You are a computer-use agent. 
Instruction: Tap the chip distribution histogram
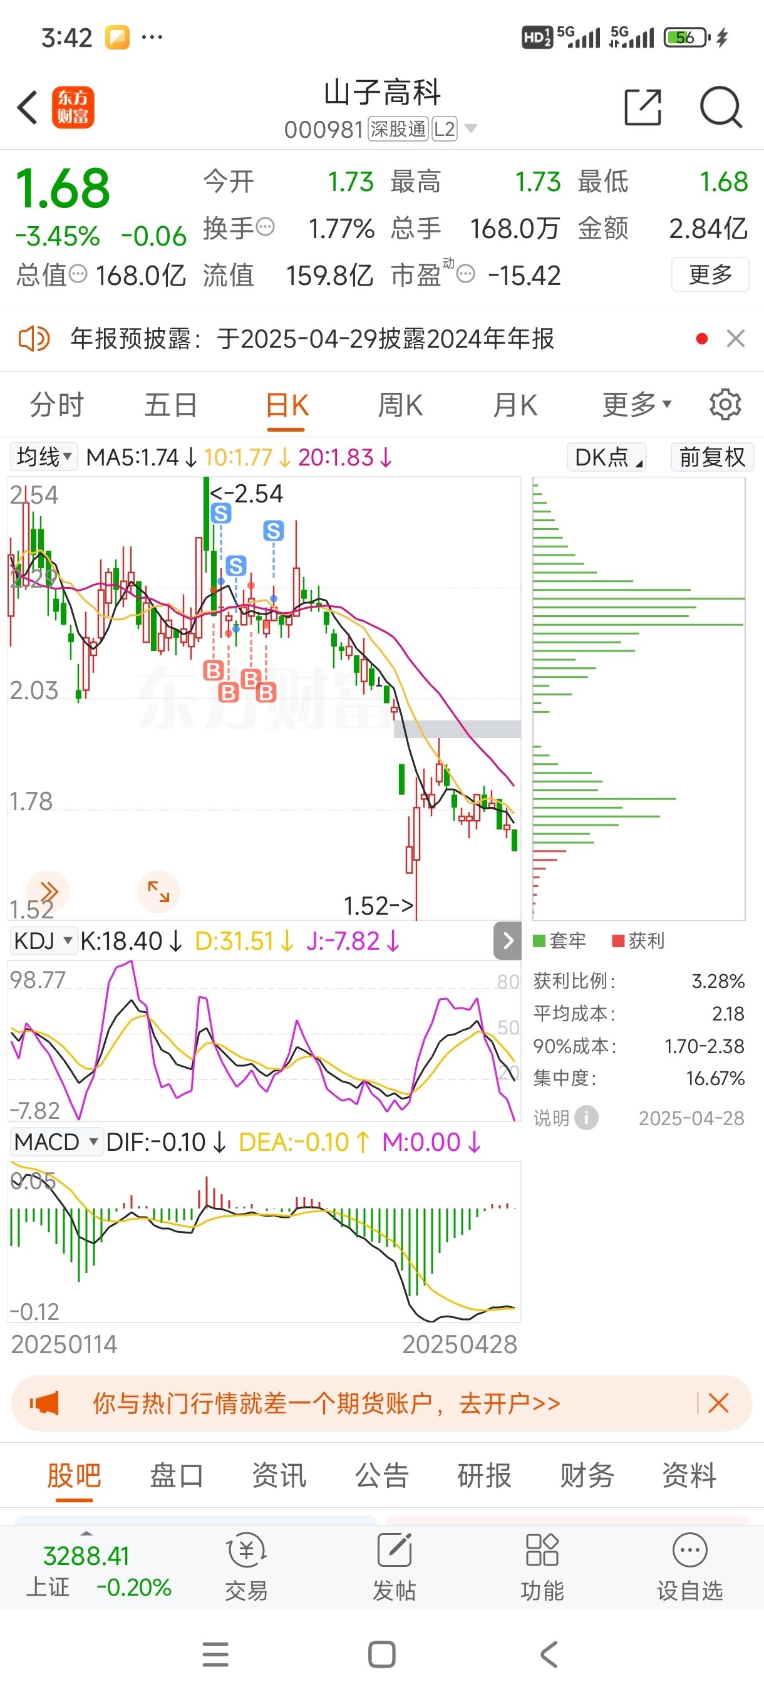point(639,699)
